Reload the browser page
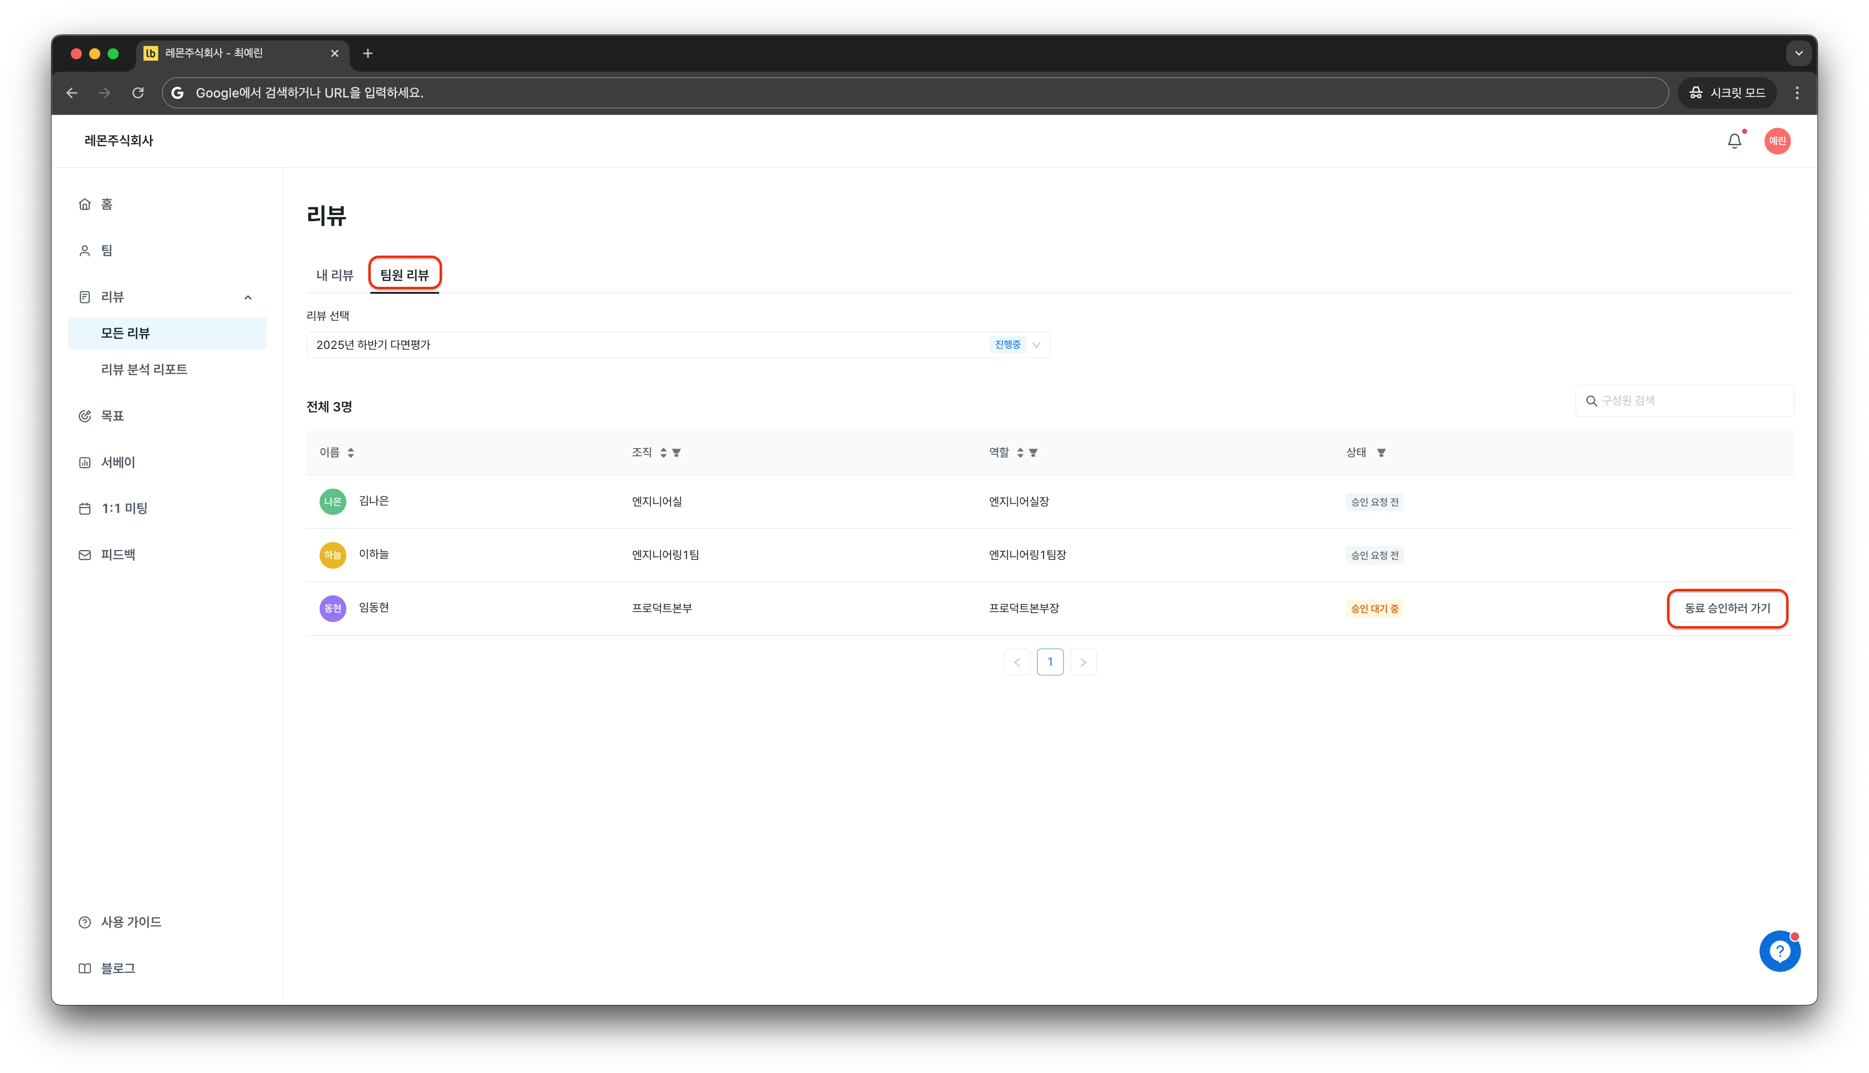1869x1073 pixels. pyautogui.click(x=138, y=93)
